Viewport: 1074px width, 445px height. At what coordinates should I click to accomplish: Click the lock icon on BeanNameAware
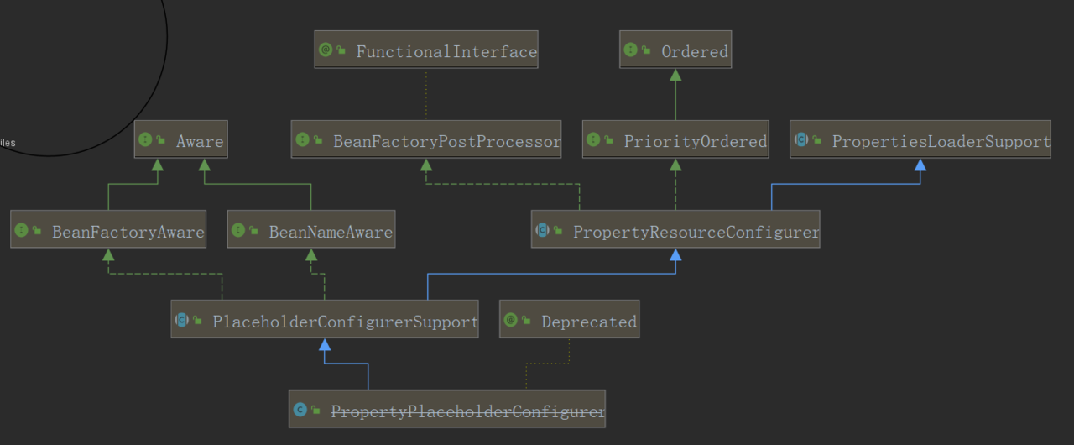click(x=254, y=230)
